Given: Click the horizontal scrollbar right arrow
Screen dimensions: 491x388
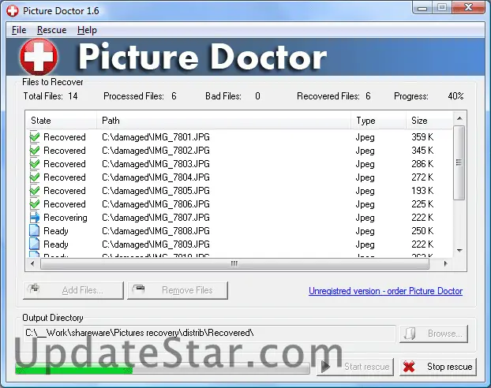Looking at the screenshot, I should (x=445, y=263).
